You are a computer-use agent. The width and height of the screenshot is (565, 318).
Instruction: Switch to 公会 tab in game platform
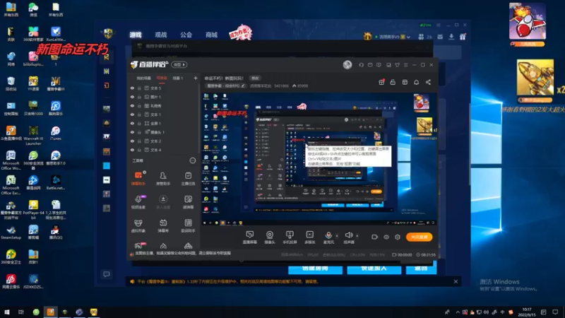coord(186,35)
